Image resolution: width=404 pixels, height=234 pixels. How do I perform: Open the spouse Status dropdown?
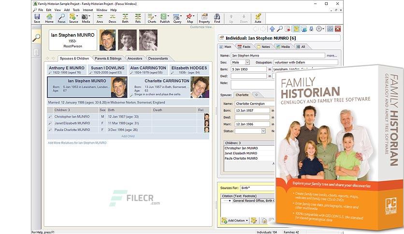(263, 131)
